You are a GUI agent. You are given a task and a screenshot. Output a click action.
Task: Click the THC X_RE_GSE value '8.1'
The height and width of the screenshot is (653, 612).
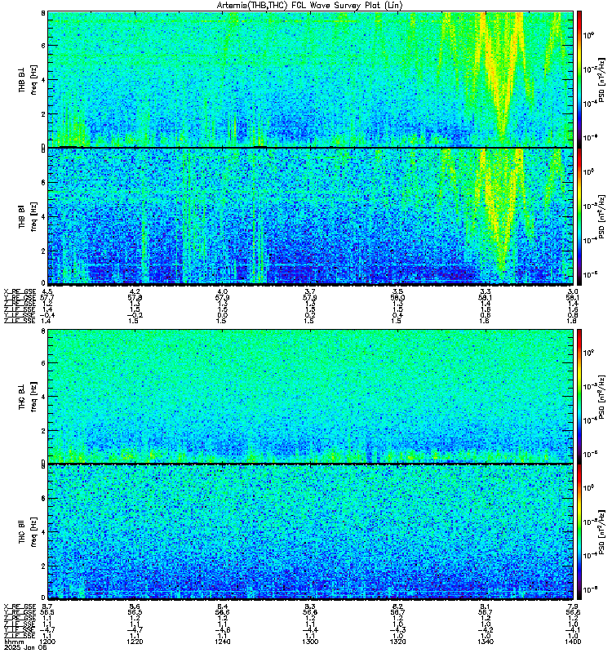(x=485, y=606)
